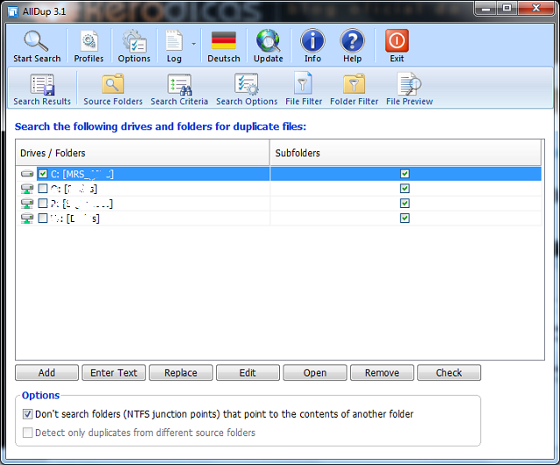Toggle Subfolders checkbox in third row
Viewport: 560px width, 465px height.
click(404, 204)
